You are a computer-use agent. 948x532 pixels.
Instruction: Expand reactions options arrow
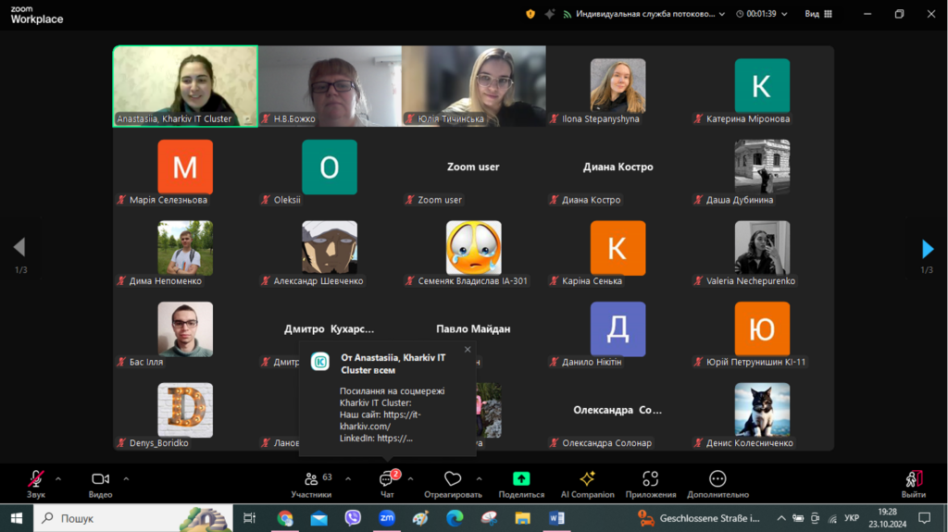479,479
